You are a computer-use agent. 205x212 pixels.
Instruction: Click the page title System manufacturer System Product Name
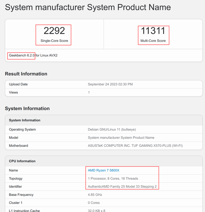[x=88, y=7]
